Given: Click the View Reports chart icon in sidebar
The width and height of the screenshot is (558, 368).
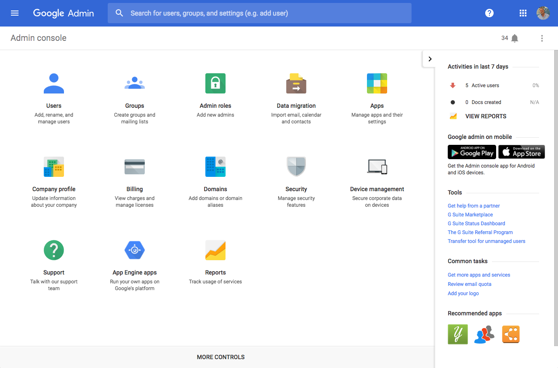Looking at the screenshot, I should [x=453, y=116].
